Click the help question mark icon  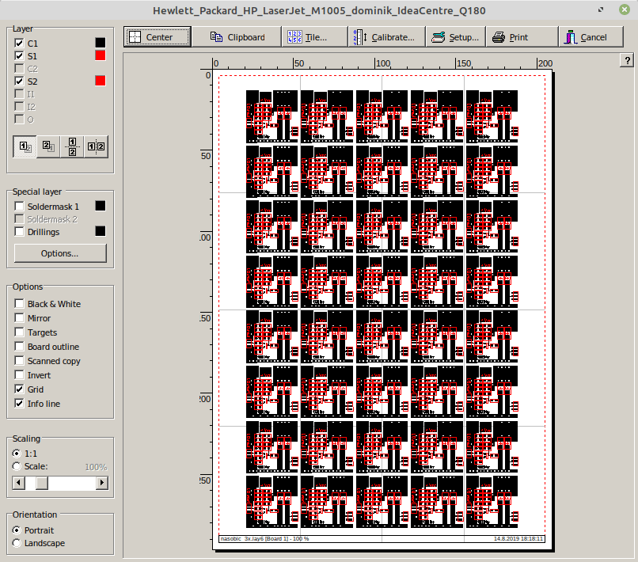point(627,60)
